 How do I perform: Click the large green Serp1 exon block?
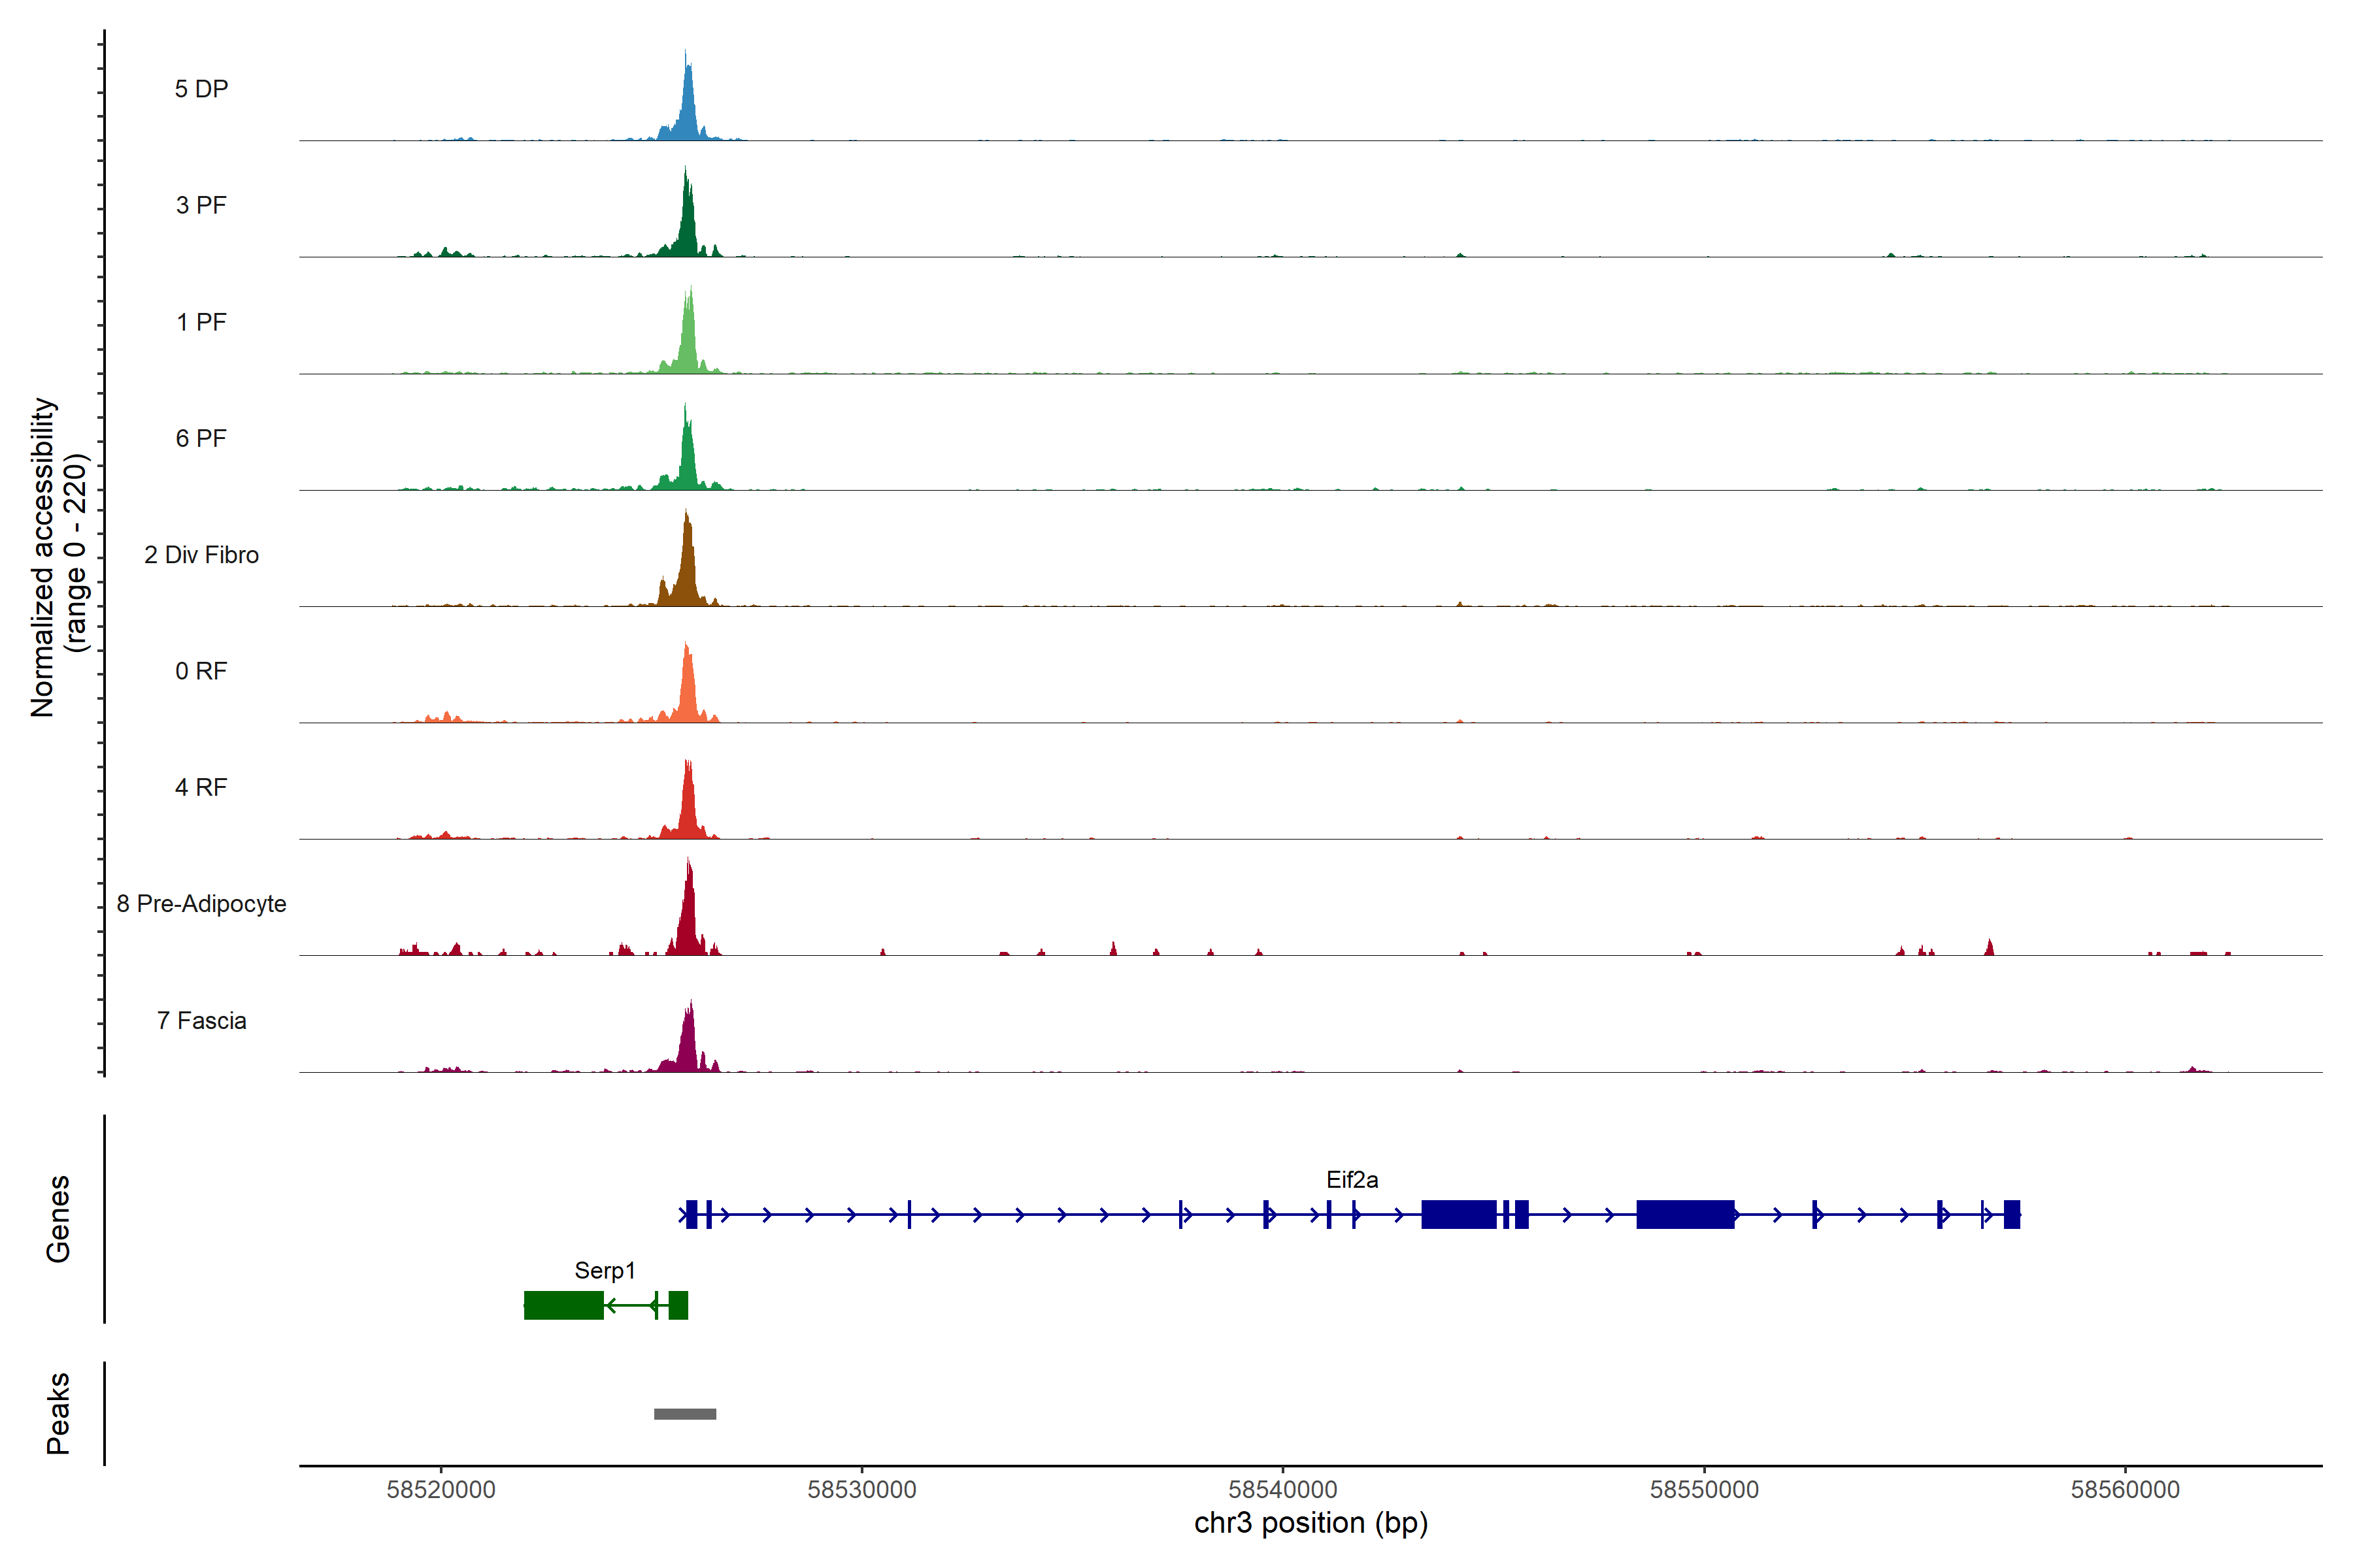point(563,1305)
